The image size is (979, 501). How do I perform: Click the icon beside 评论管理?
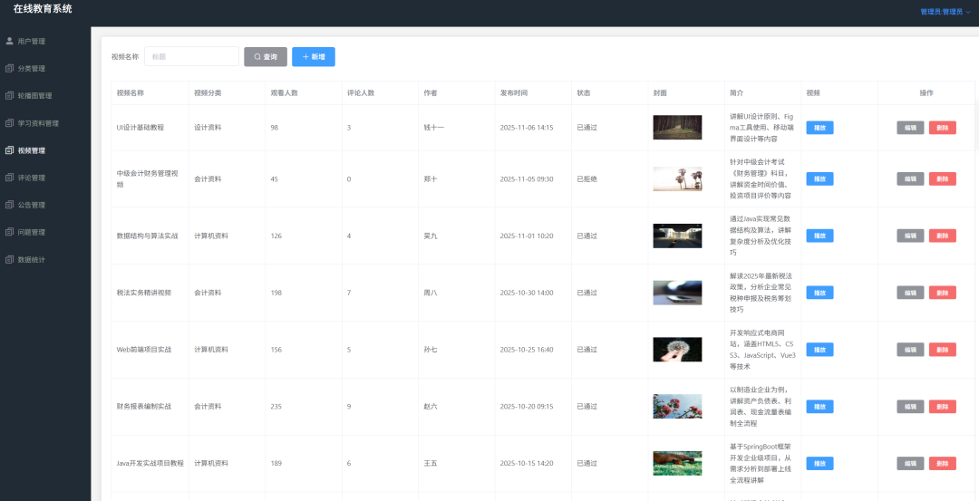(x=9, y=178)
